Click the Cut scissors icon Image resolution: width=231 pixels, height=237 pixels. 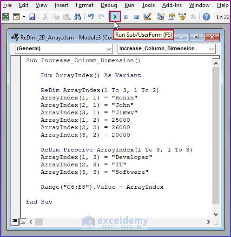45,17
